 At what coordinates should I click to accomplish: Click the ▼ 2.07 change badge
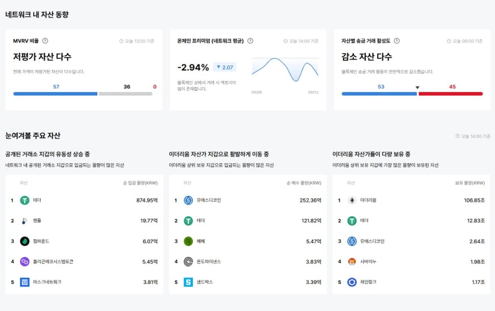click(x=224, y=67)
